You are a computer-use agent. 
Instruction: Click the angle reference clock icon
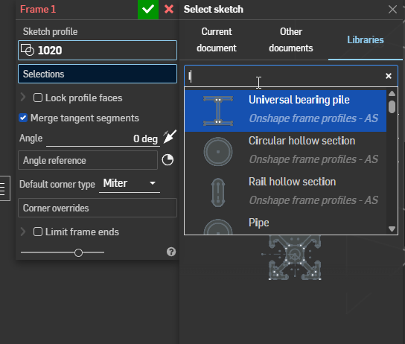(168, 160)
